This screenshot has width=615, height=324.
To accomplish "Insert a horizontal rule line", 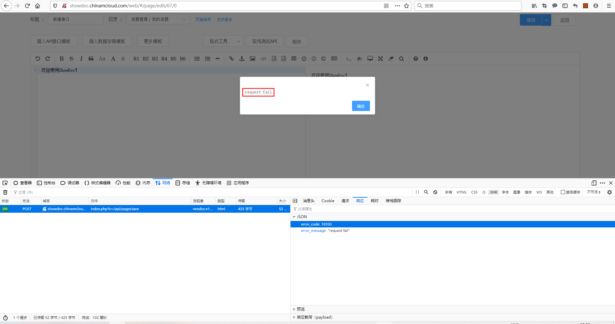I will [217, 59].
